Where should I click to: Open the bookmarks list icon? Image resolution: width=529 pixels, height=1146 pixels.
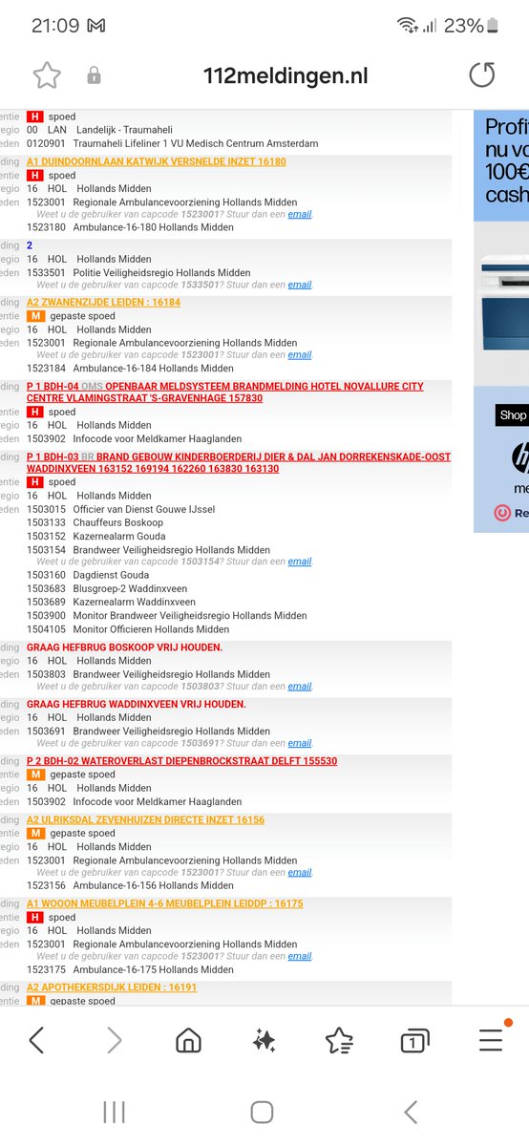tap(339, 1040)
